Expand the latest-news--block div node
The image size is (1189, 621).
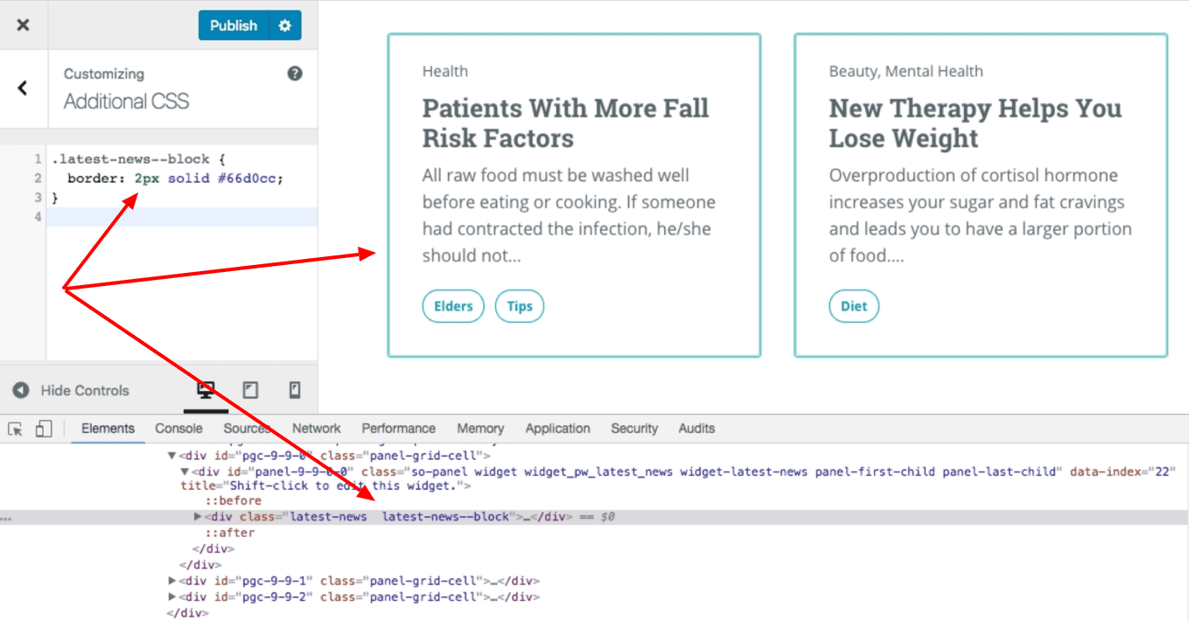198,517
